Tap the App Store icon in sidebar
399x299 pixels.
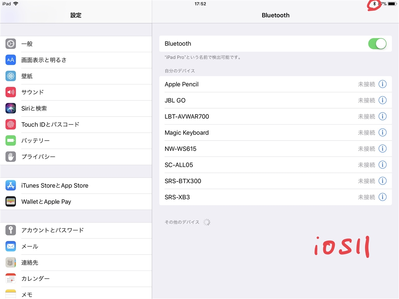(x=11, y=185)
